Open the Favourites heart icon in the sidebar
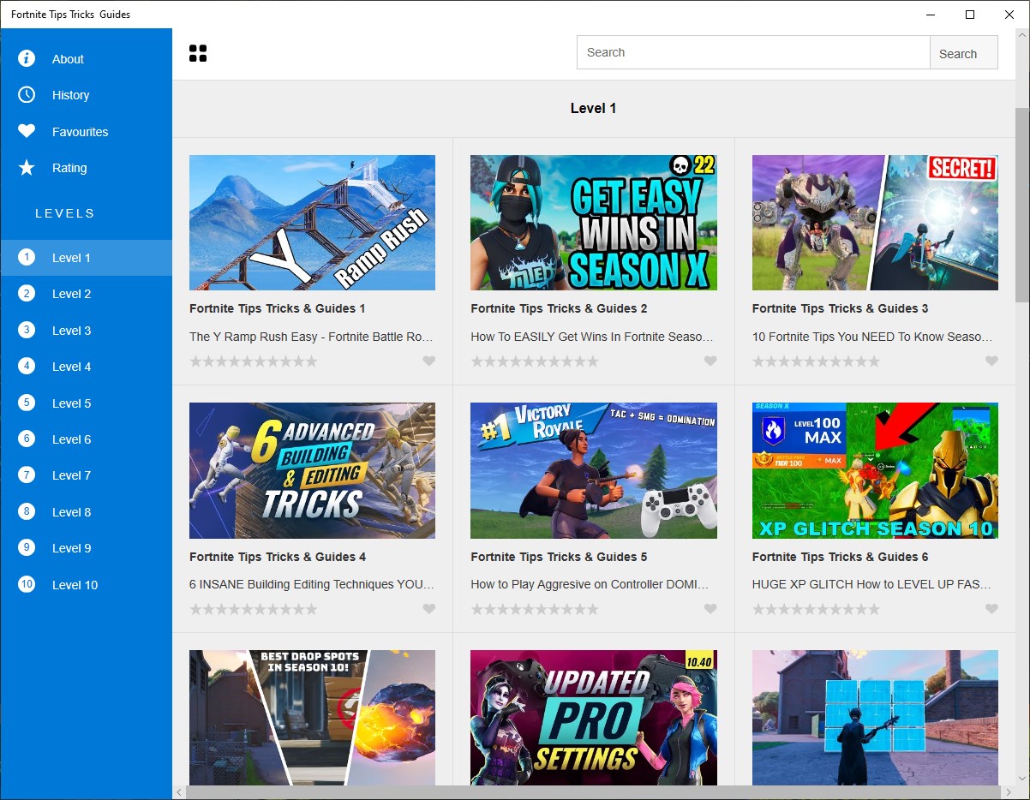This screenshot has height=800, width=1030. click(x=27, y=131)
